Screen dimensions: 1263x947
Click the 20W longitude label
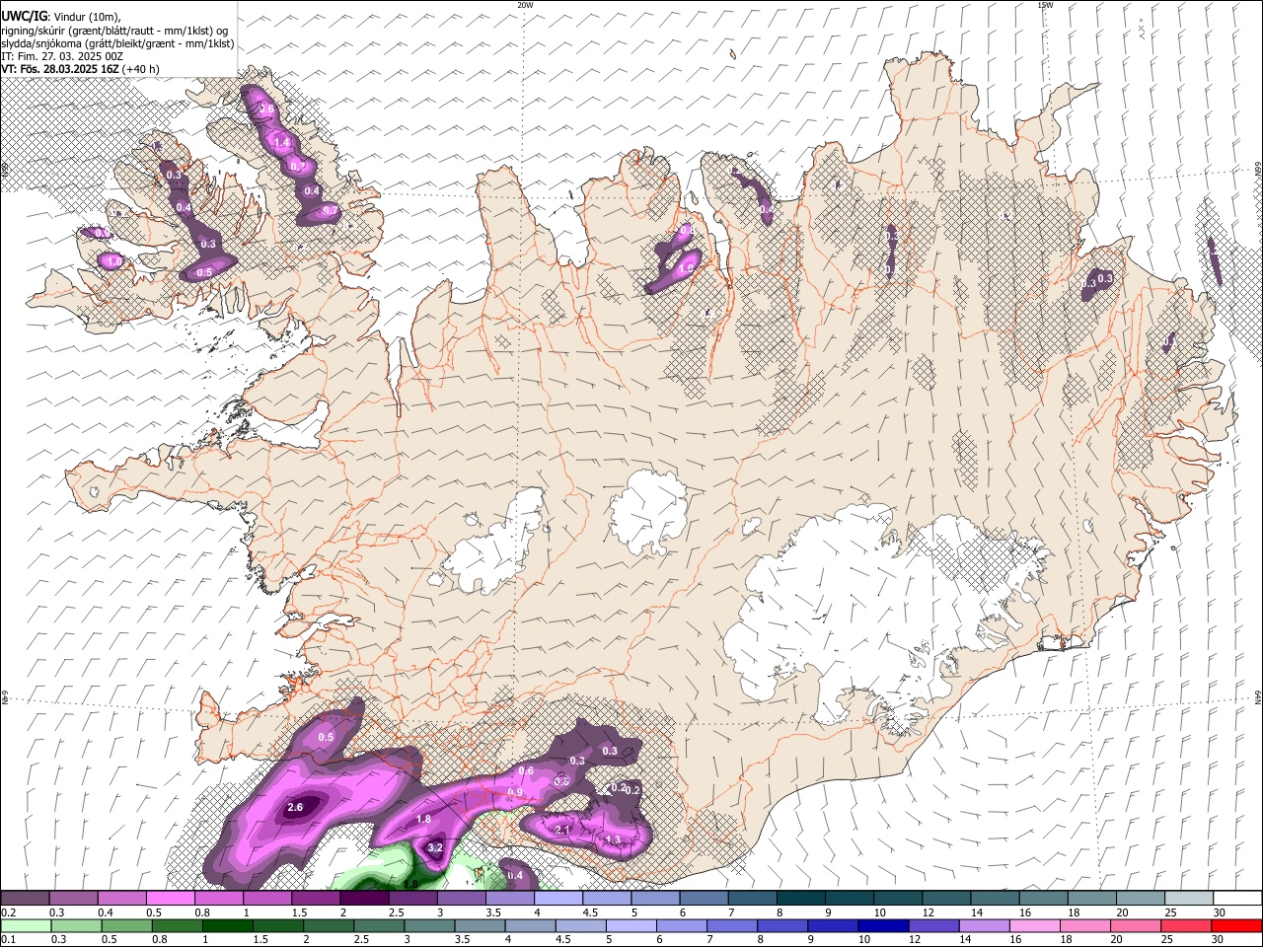point(525,5)
